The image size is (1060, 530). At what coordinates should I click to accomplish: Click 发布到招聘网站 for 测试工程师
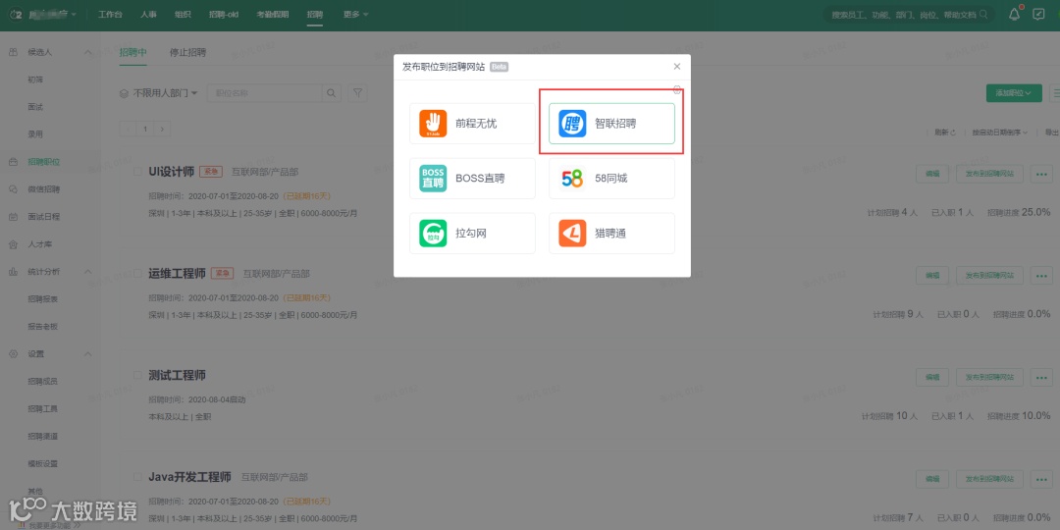point(989,377)
